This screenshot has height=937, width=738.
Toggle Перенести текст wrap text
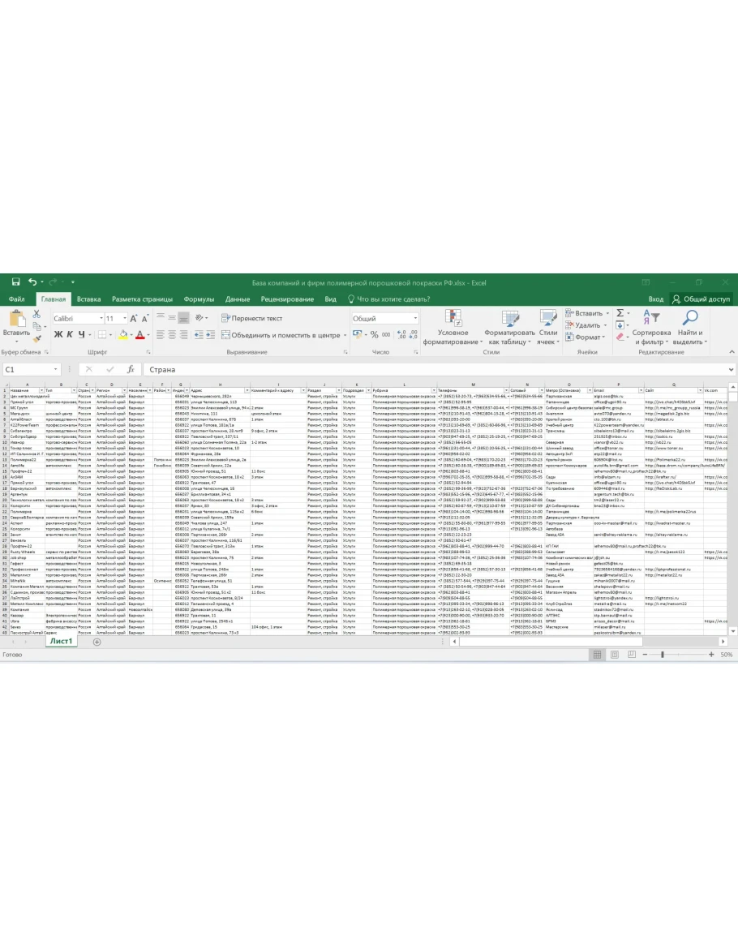pyautogui.click(x=251, y=318)
